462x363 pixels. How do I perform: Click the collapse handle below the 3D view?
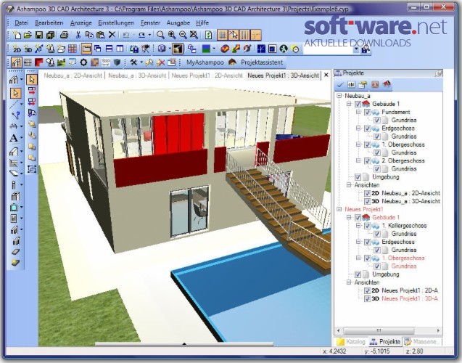coord(184,344)
